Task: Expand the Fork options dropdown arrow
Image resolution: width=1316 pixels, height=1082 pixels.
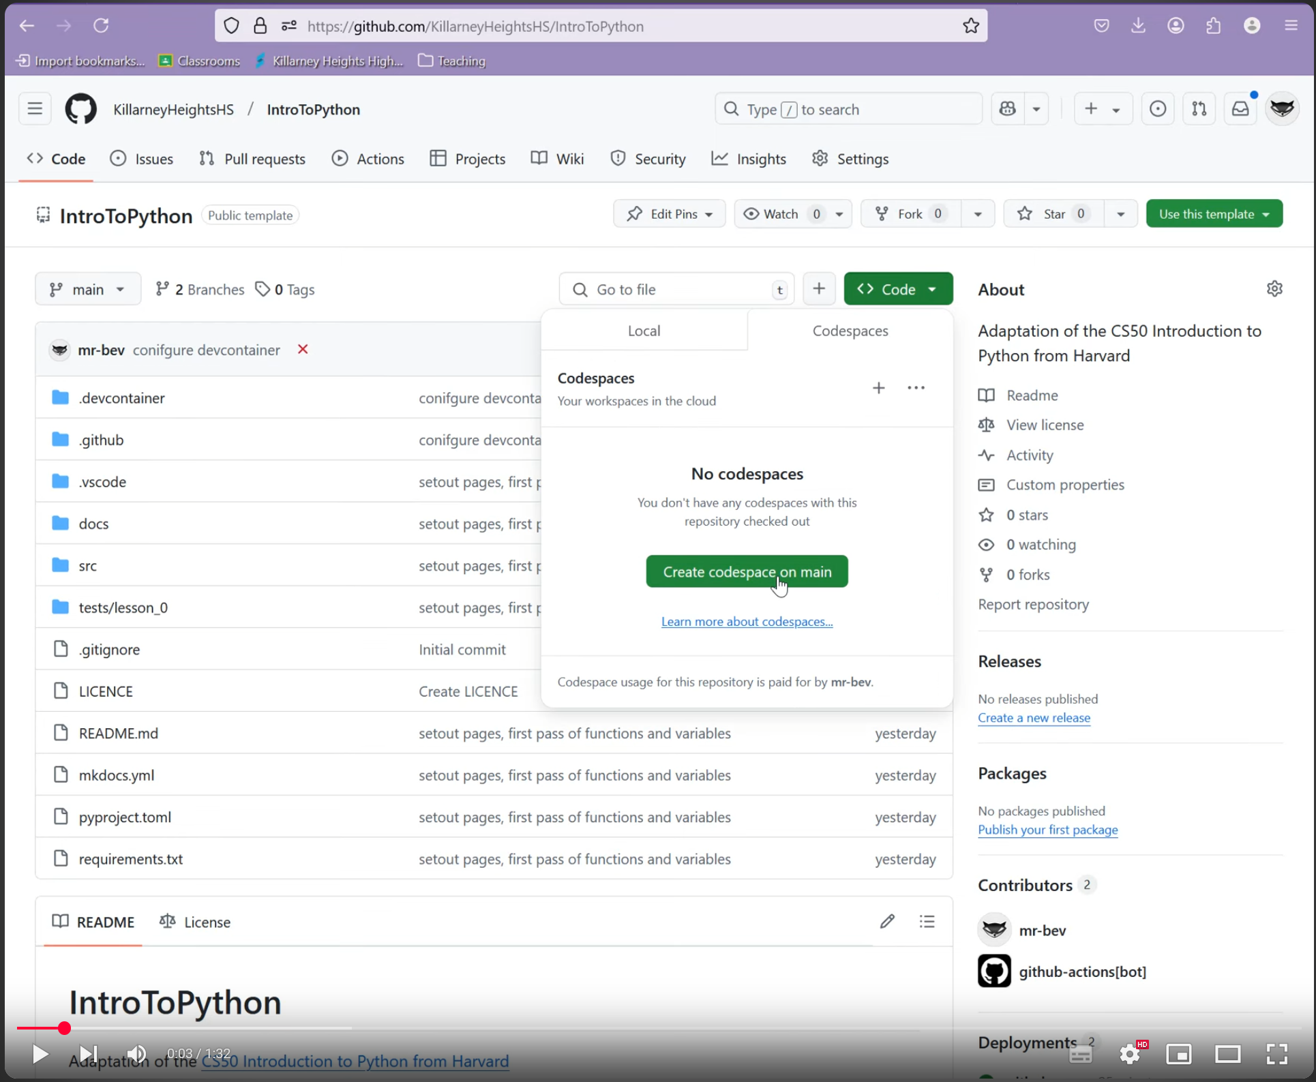Action: coord(978,214)
